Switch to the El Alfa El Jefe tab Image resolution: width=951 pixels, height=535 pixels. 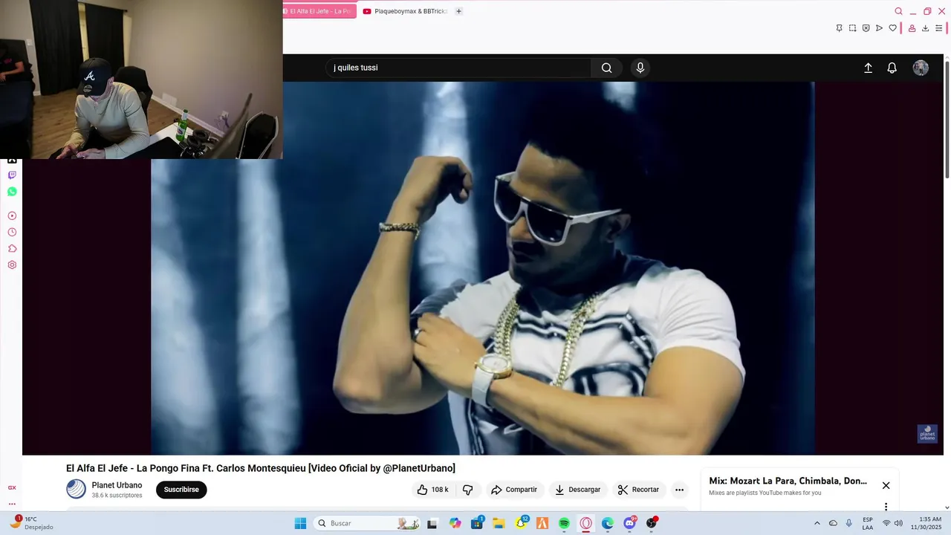coord(319,11)
